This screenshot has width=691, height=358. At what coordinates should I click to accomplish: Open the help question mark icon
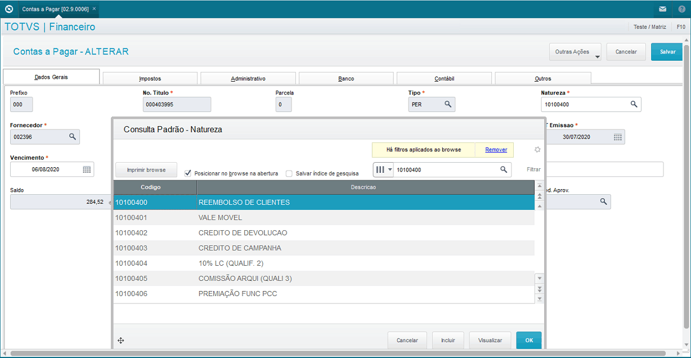point(681,9)
